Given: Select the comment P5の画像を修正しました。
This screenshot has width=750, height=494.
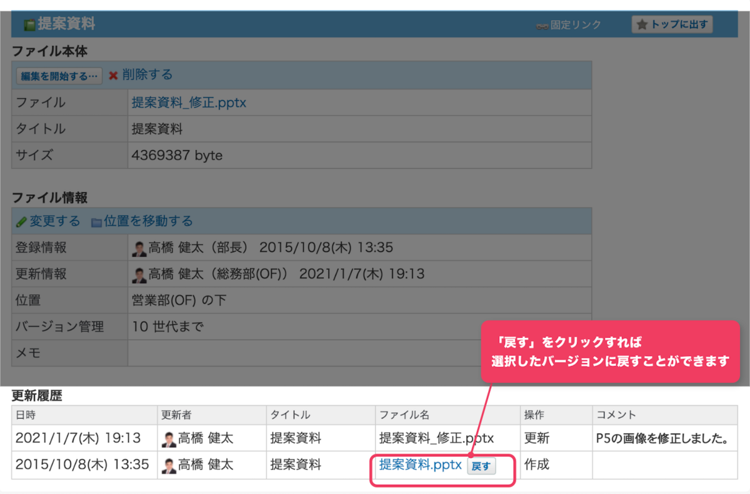Looking at the screenshot, I should pyautogui.click(x=662, y=439).
